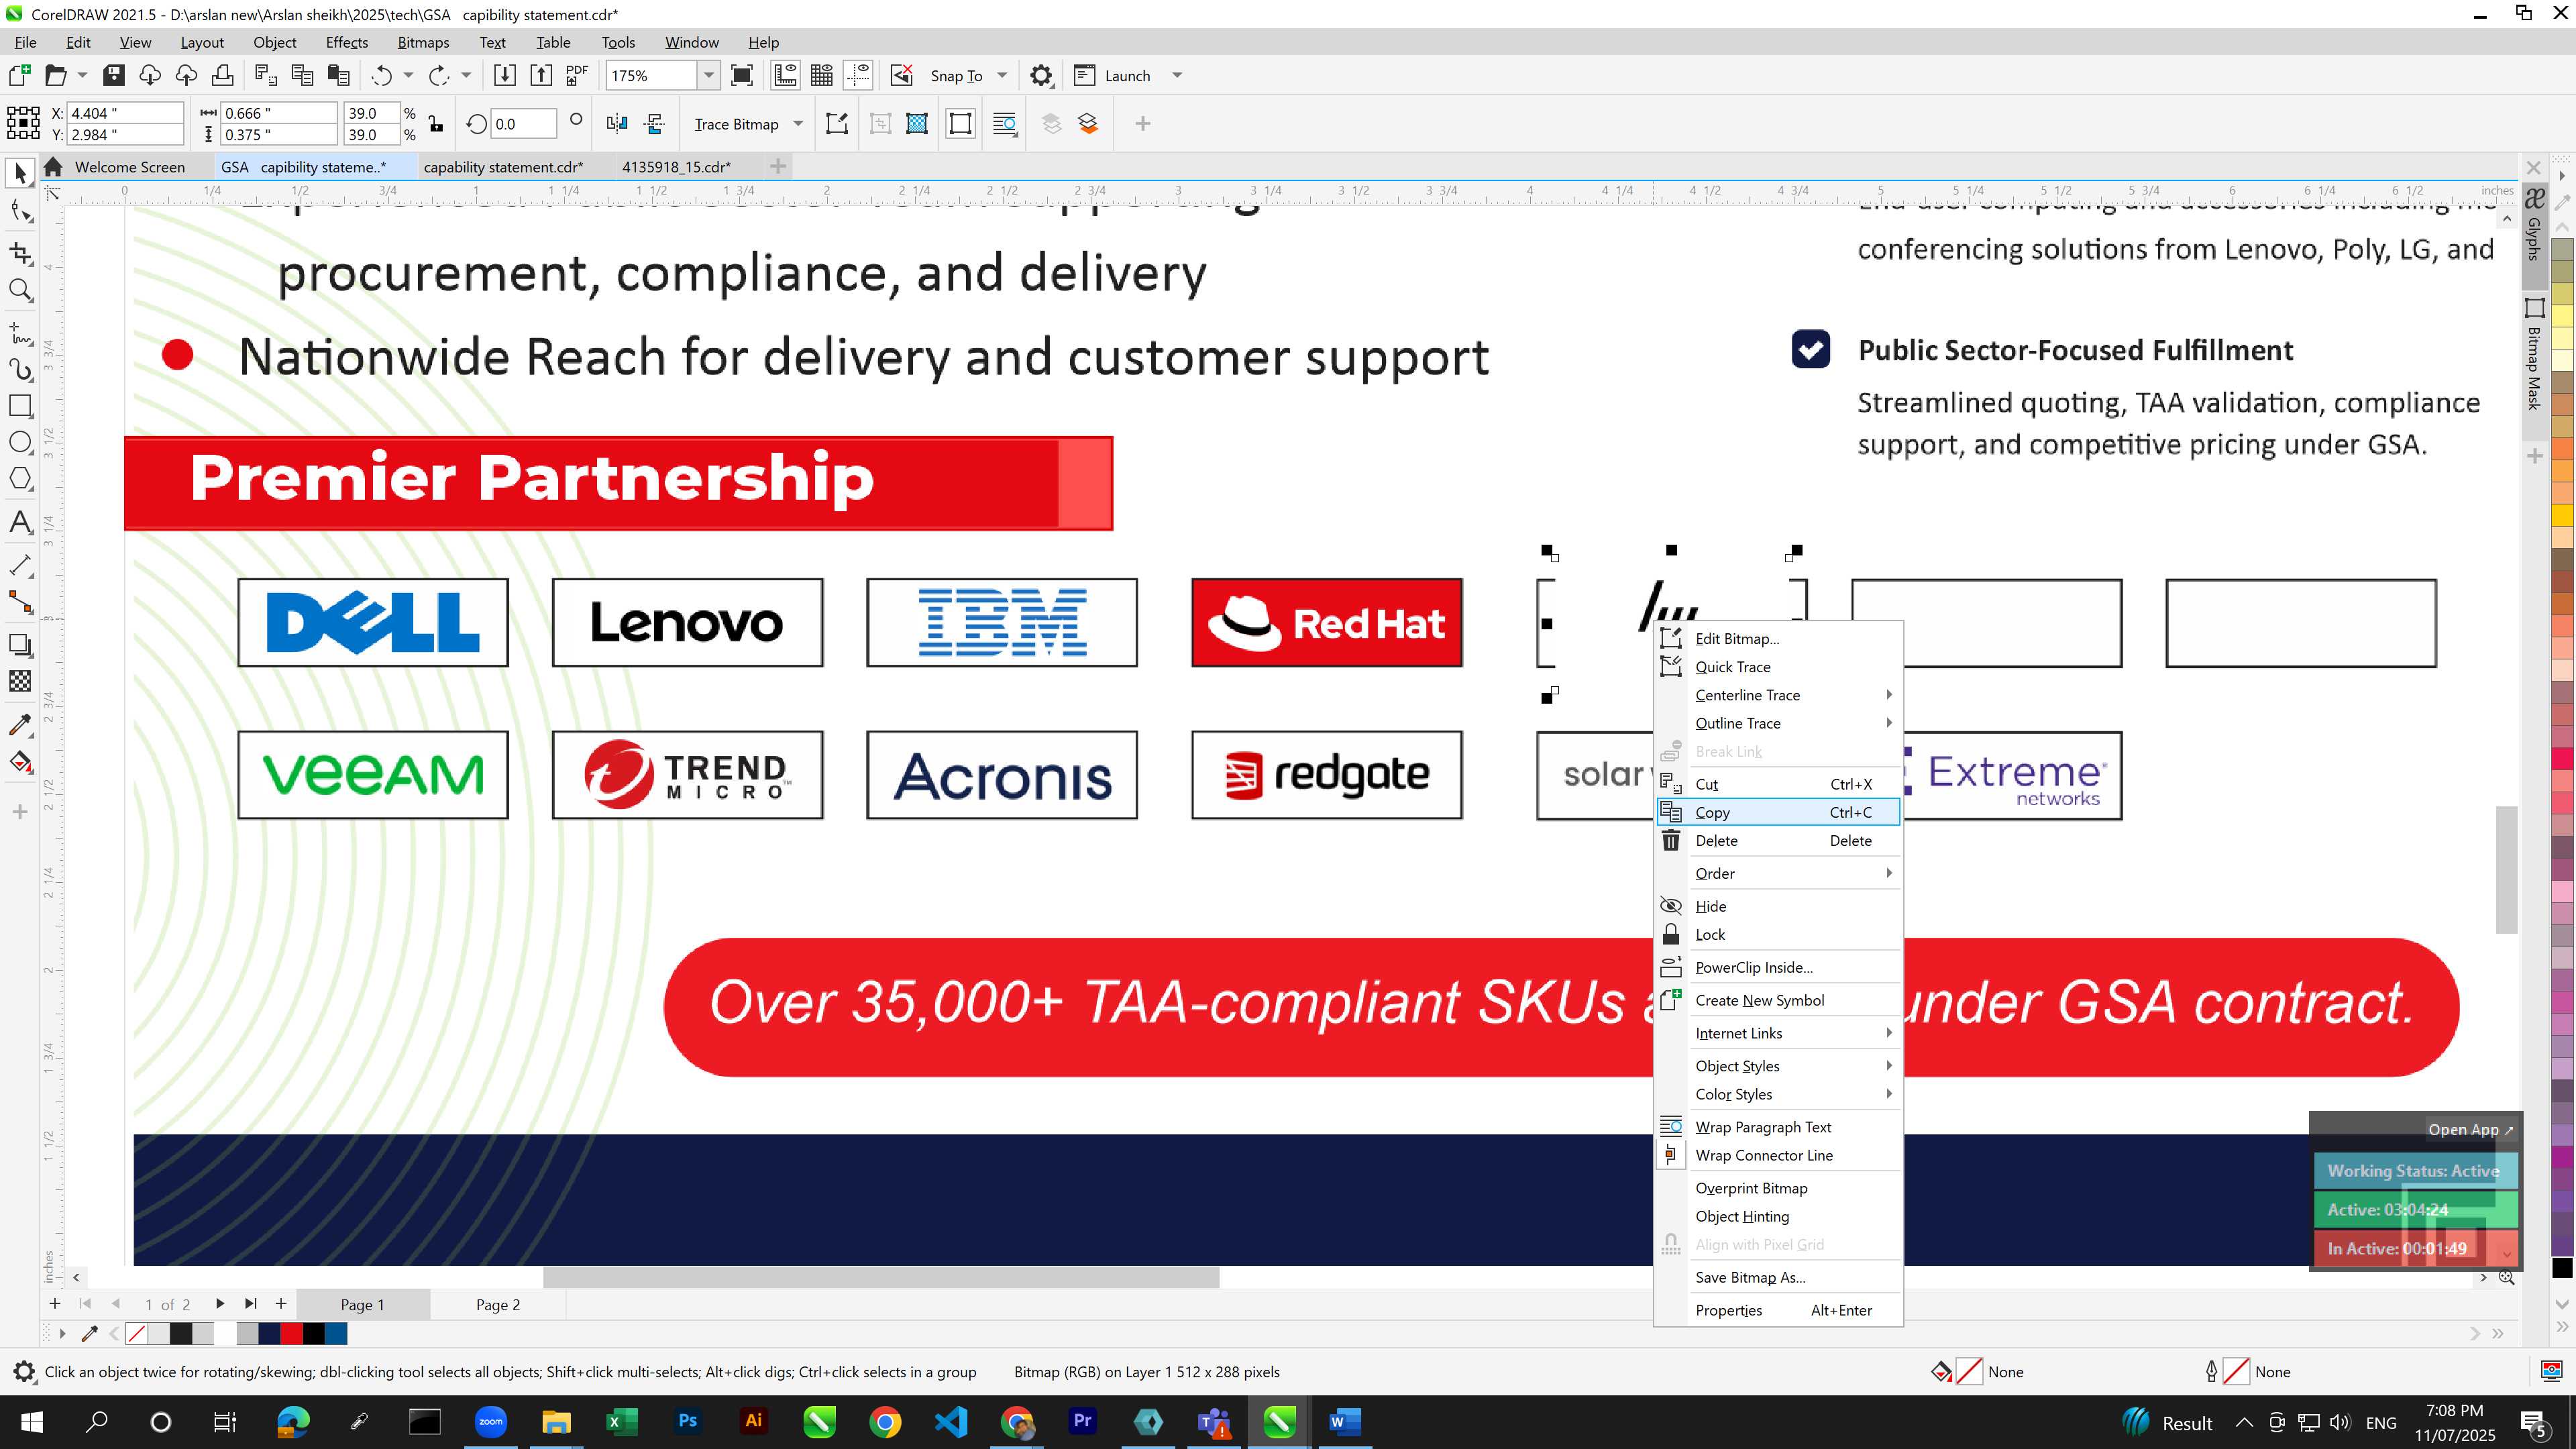Click PowerClip Inside entry
Image resolution: width=2576 pixels, height=1449 pixels.
point(1777,967)
